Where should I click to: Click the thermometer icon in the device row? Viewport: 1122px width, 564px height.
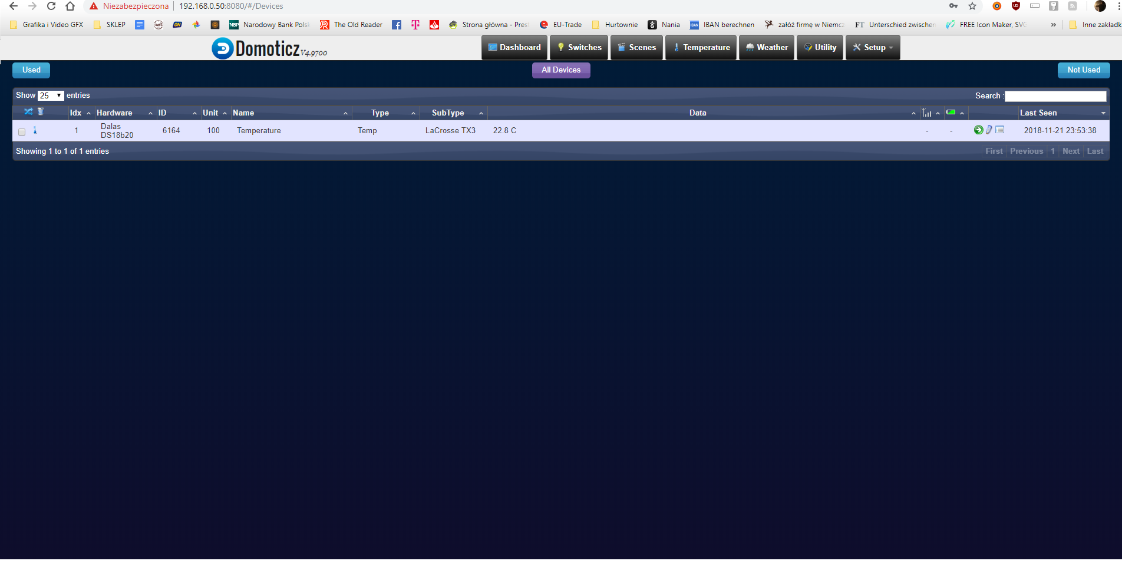[35, 130]
